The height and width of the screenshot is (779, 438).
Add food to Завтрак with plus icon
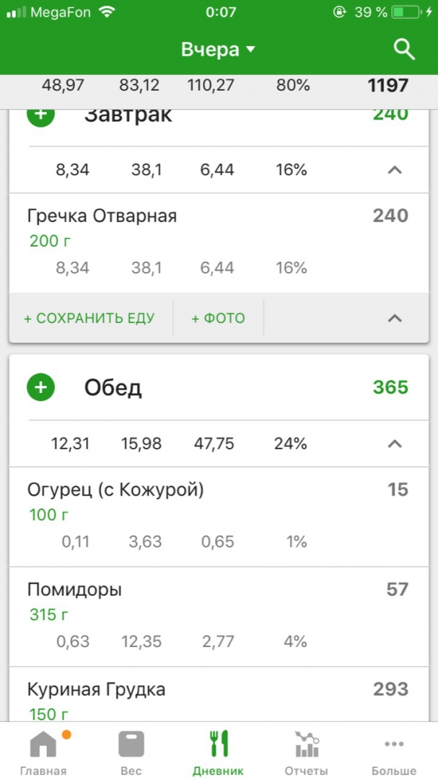pyautogui.click(x=40, y=115)
